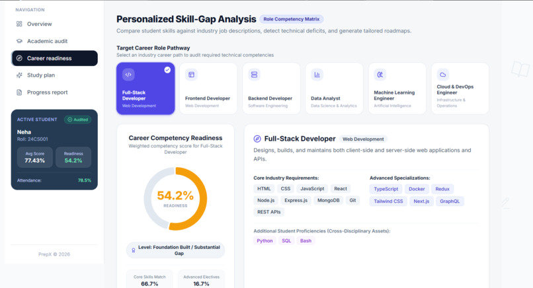
Task: Click the Academic audit graduation cap icon
Action: [x=19, y=41]
